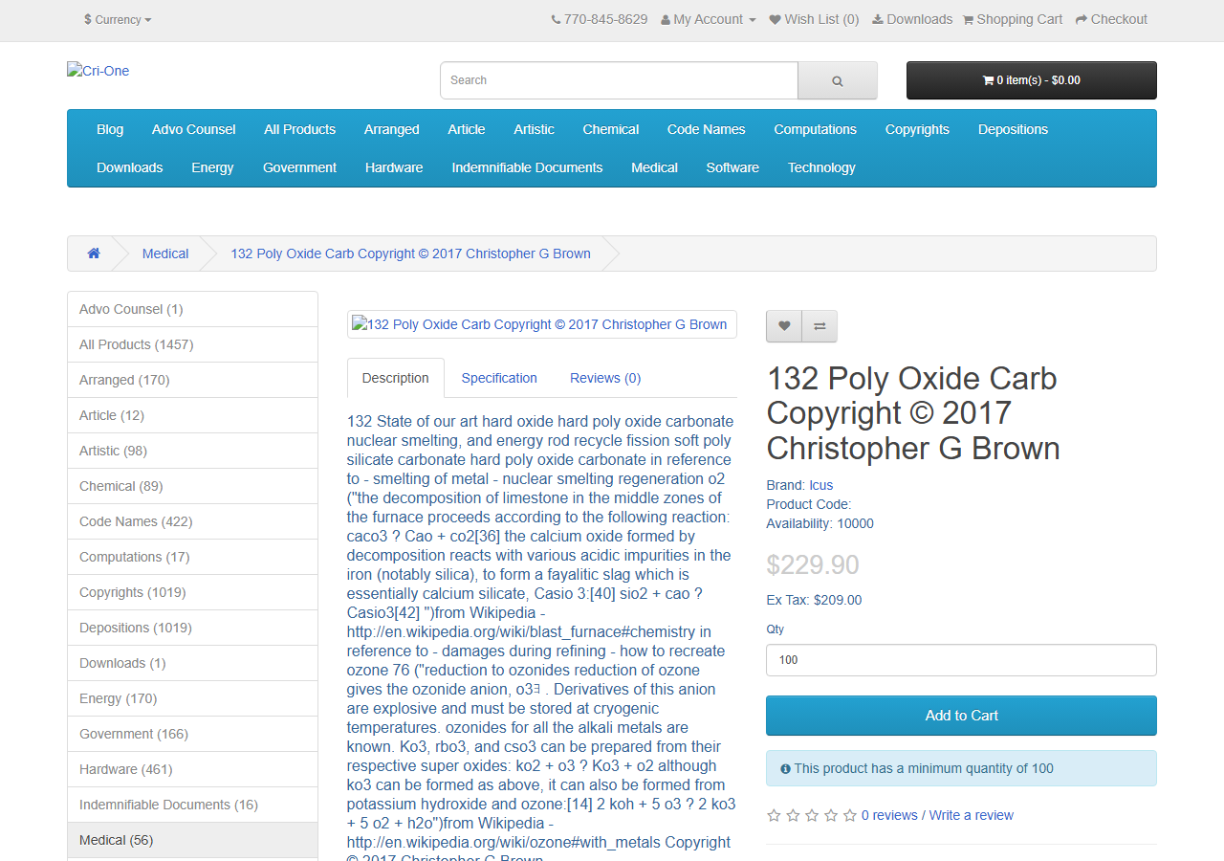The height and width of the screenshot is (861, 1224).
Task: Click the 770-845-8629 phone link
Action: click(600, 19)
